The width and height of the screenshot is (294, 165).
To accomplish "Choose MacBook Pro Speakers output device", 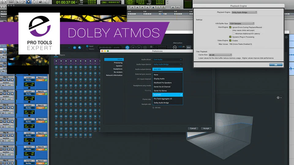I will pyautogui.click(x=168, y=83).
